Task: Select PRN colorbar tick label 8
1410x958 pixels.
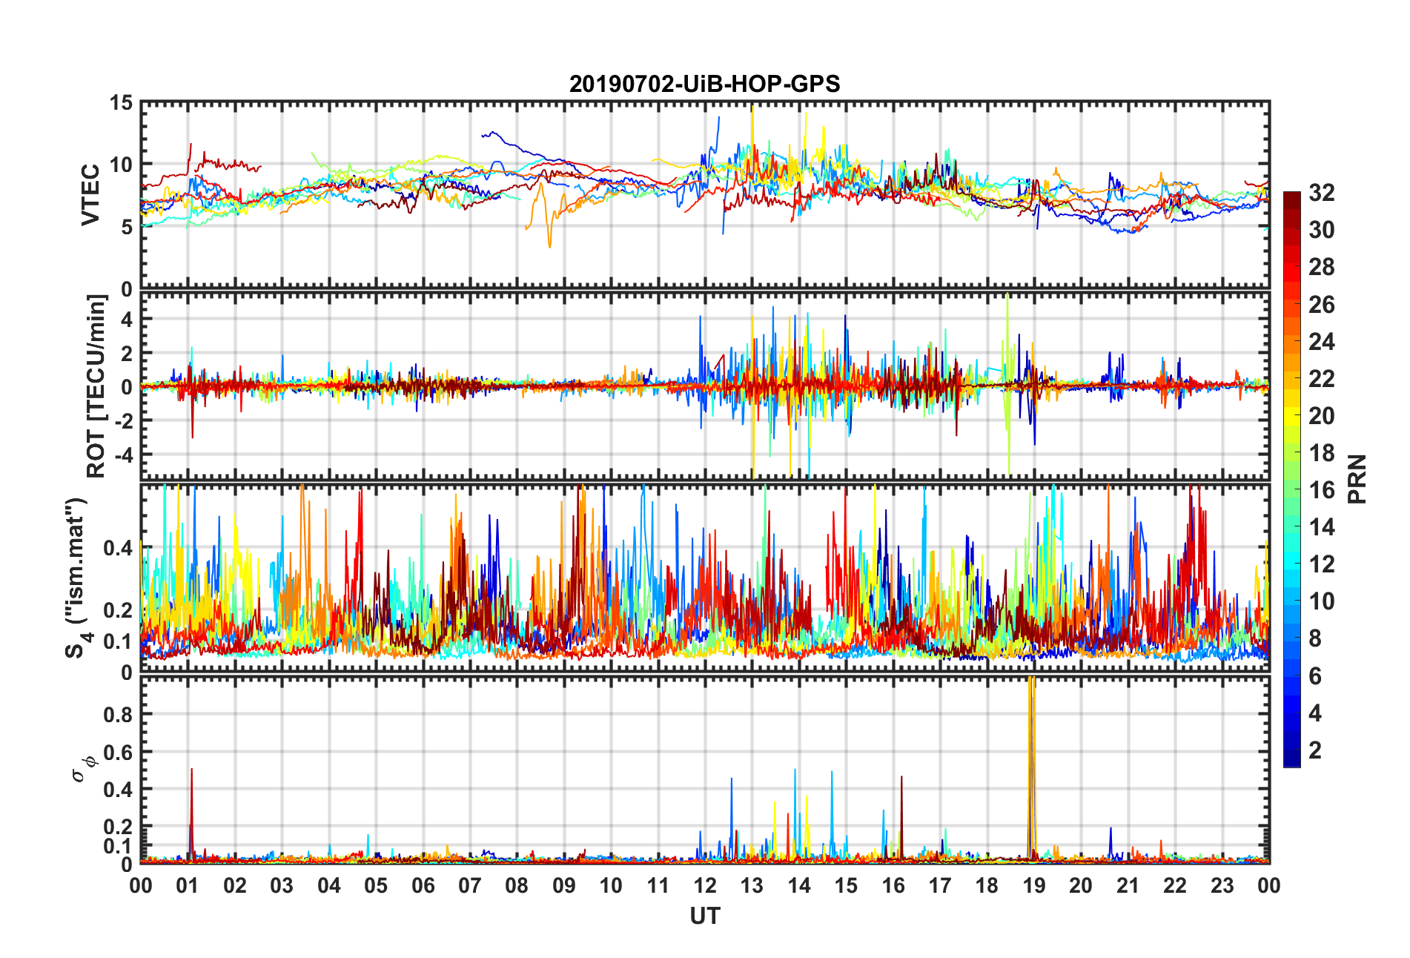Action: click(x=1315, y=638)
